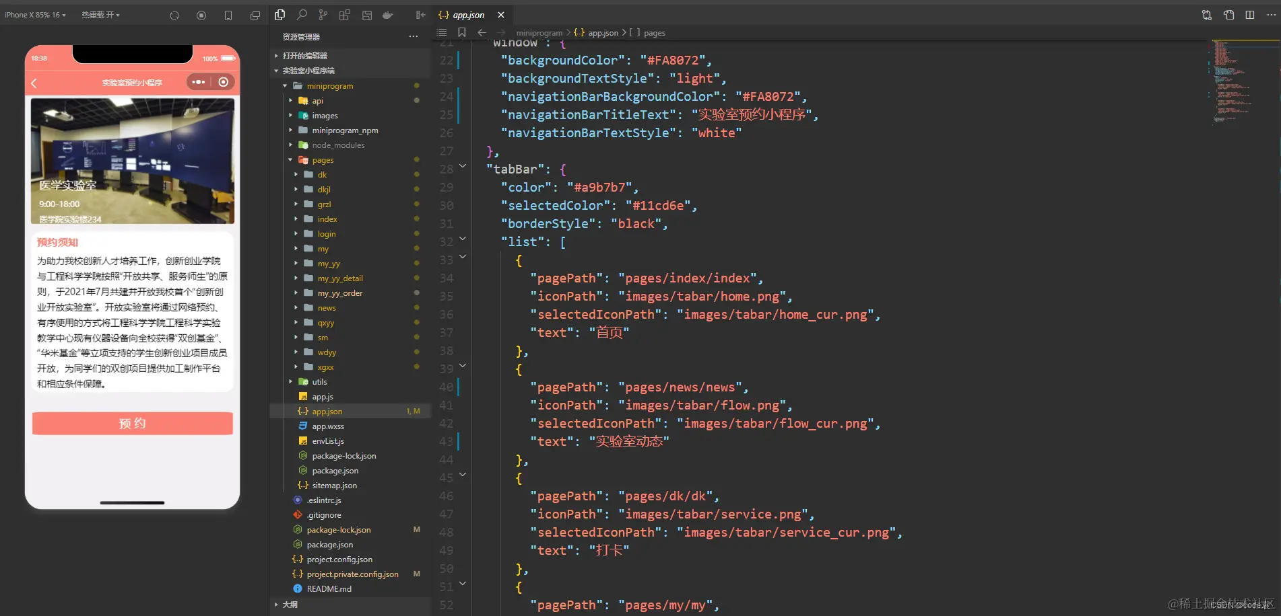Fold the list array at line 32
The width and height of the screenshot is (1281, 616).
(463, 238)
